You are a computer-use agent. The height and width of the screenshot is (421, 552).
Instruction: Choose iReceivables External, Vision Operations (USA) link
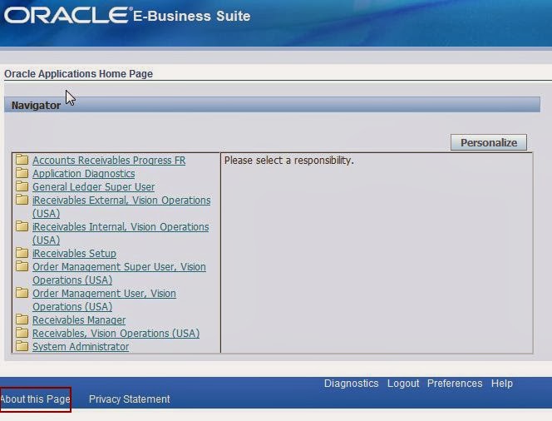121,207
